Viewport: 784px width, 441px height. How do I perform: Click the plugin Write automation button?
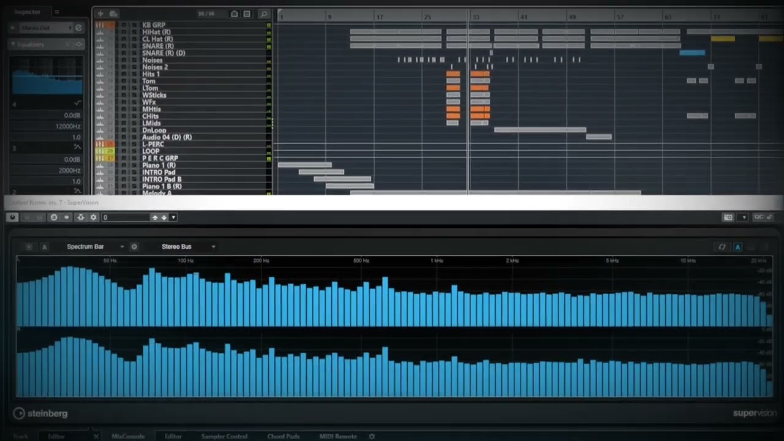[39, 217]
